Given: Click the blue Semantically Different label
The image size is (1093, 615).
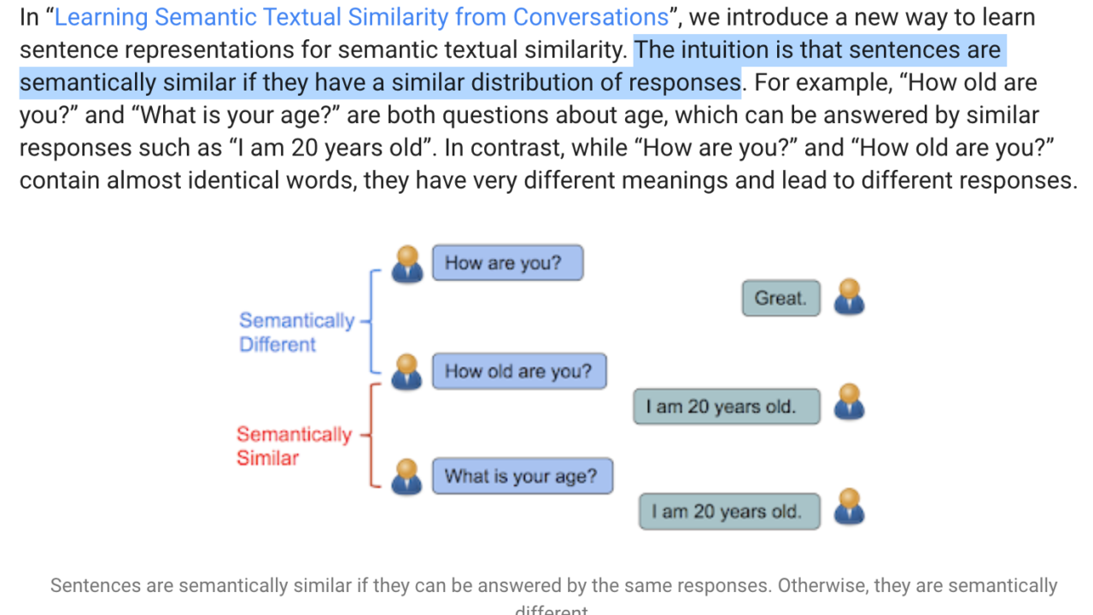Looking at the screenshot, I should 296,332.
